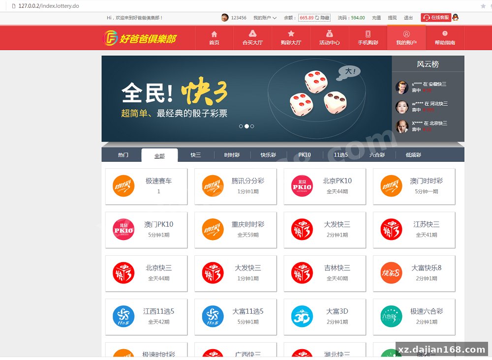
Task: Switch to the 11选5 tab
Action: point(341,155)
